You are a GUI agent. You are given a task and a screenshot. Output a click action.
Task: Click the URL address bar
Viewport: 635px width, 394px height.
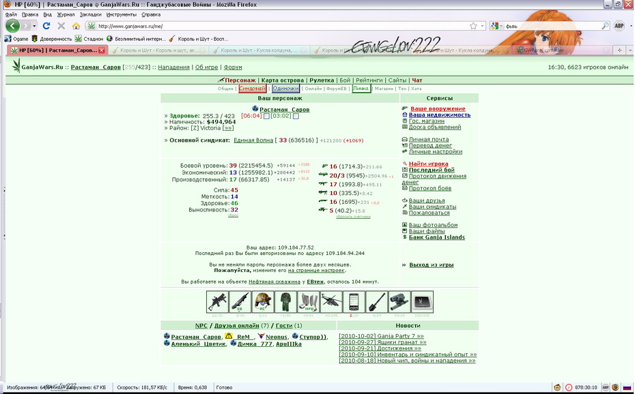(x=283, y=26)
